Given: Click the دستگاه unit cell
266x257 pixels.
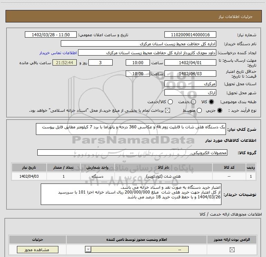Looking at the screenshot, I should (97, 176).
